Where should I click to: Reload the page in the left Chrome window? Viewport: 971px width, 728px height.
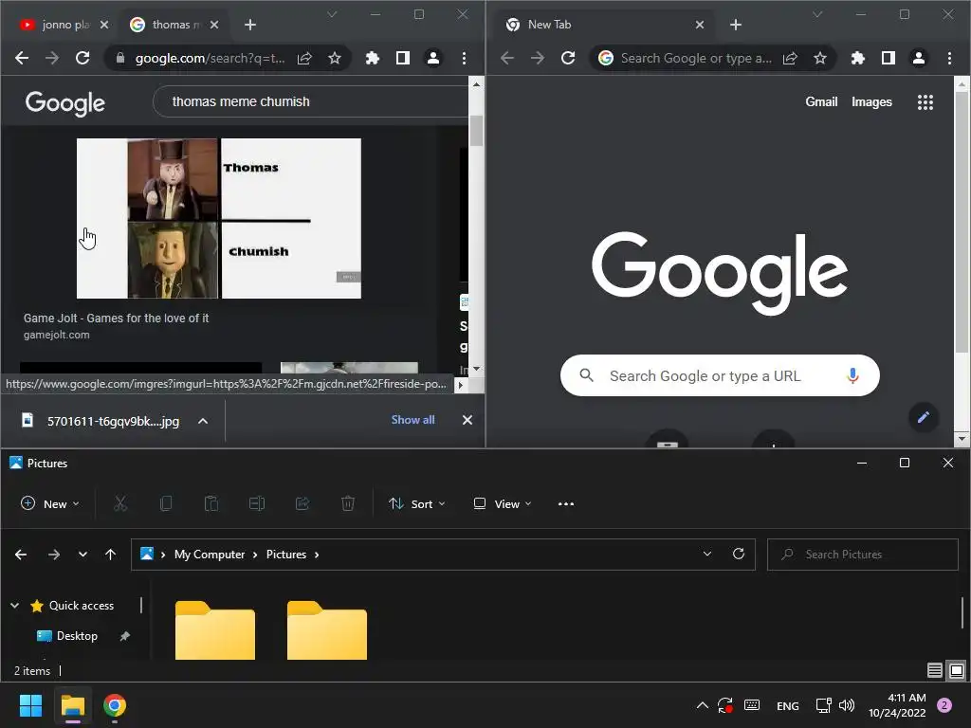pyautogui.click(x=82, y=58)
